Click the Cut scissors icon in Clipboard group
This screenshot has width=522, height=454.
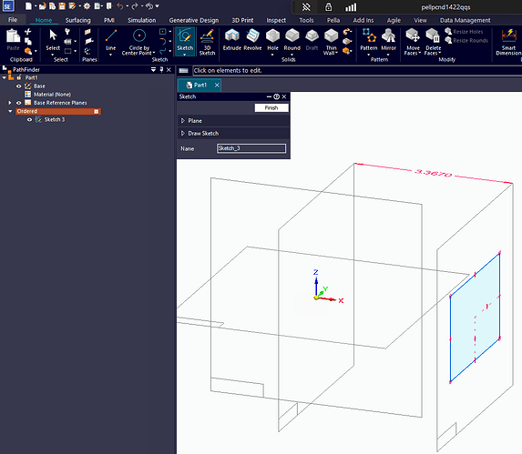pyautogui.click(x=28, y=32)
